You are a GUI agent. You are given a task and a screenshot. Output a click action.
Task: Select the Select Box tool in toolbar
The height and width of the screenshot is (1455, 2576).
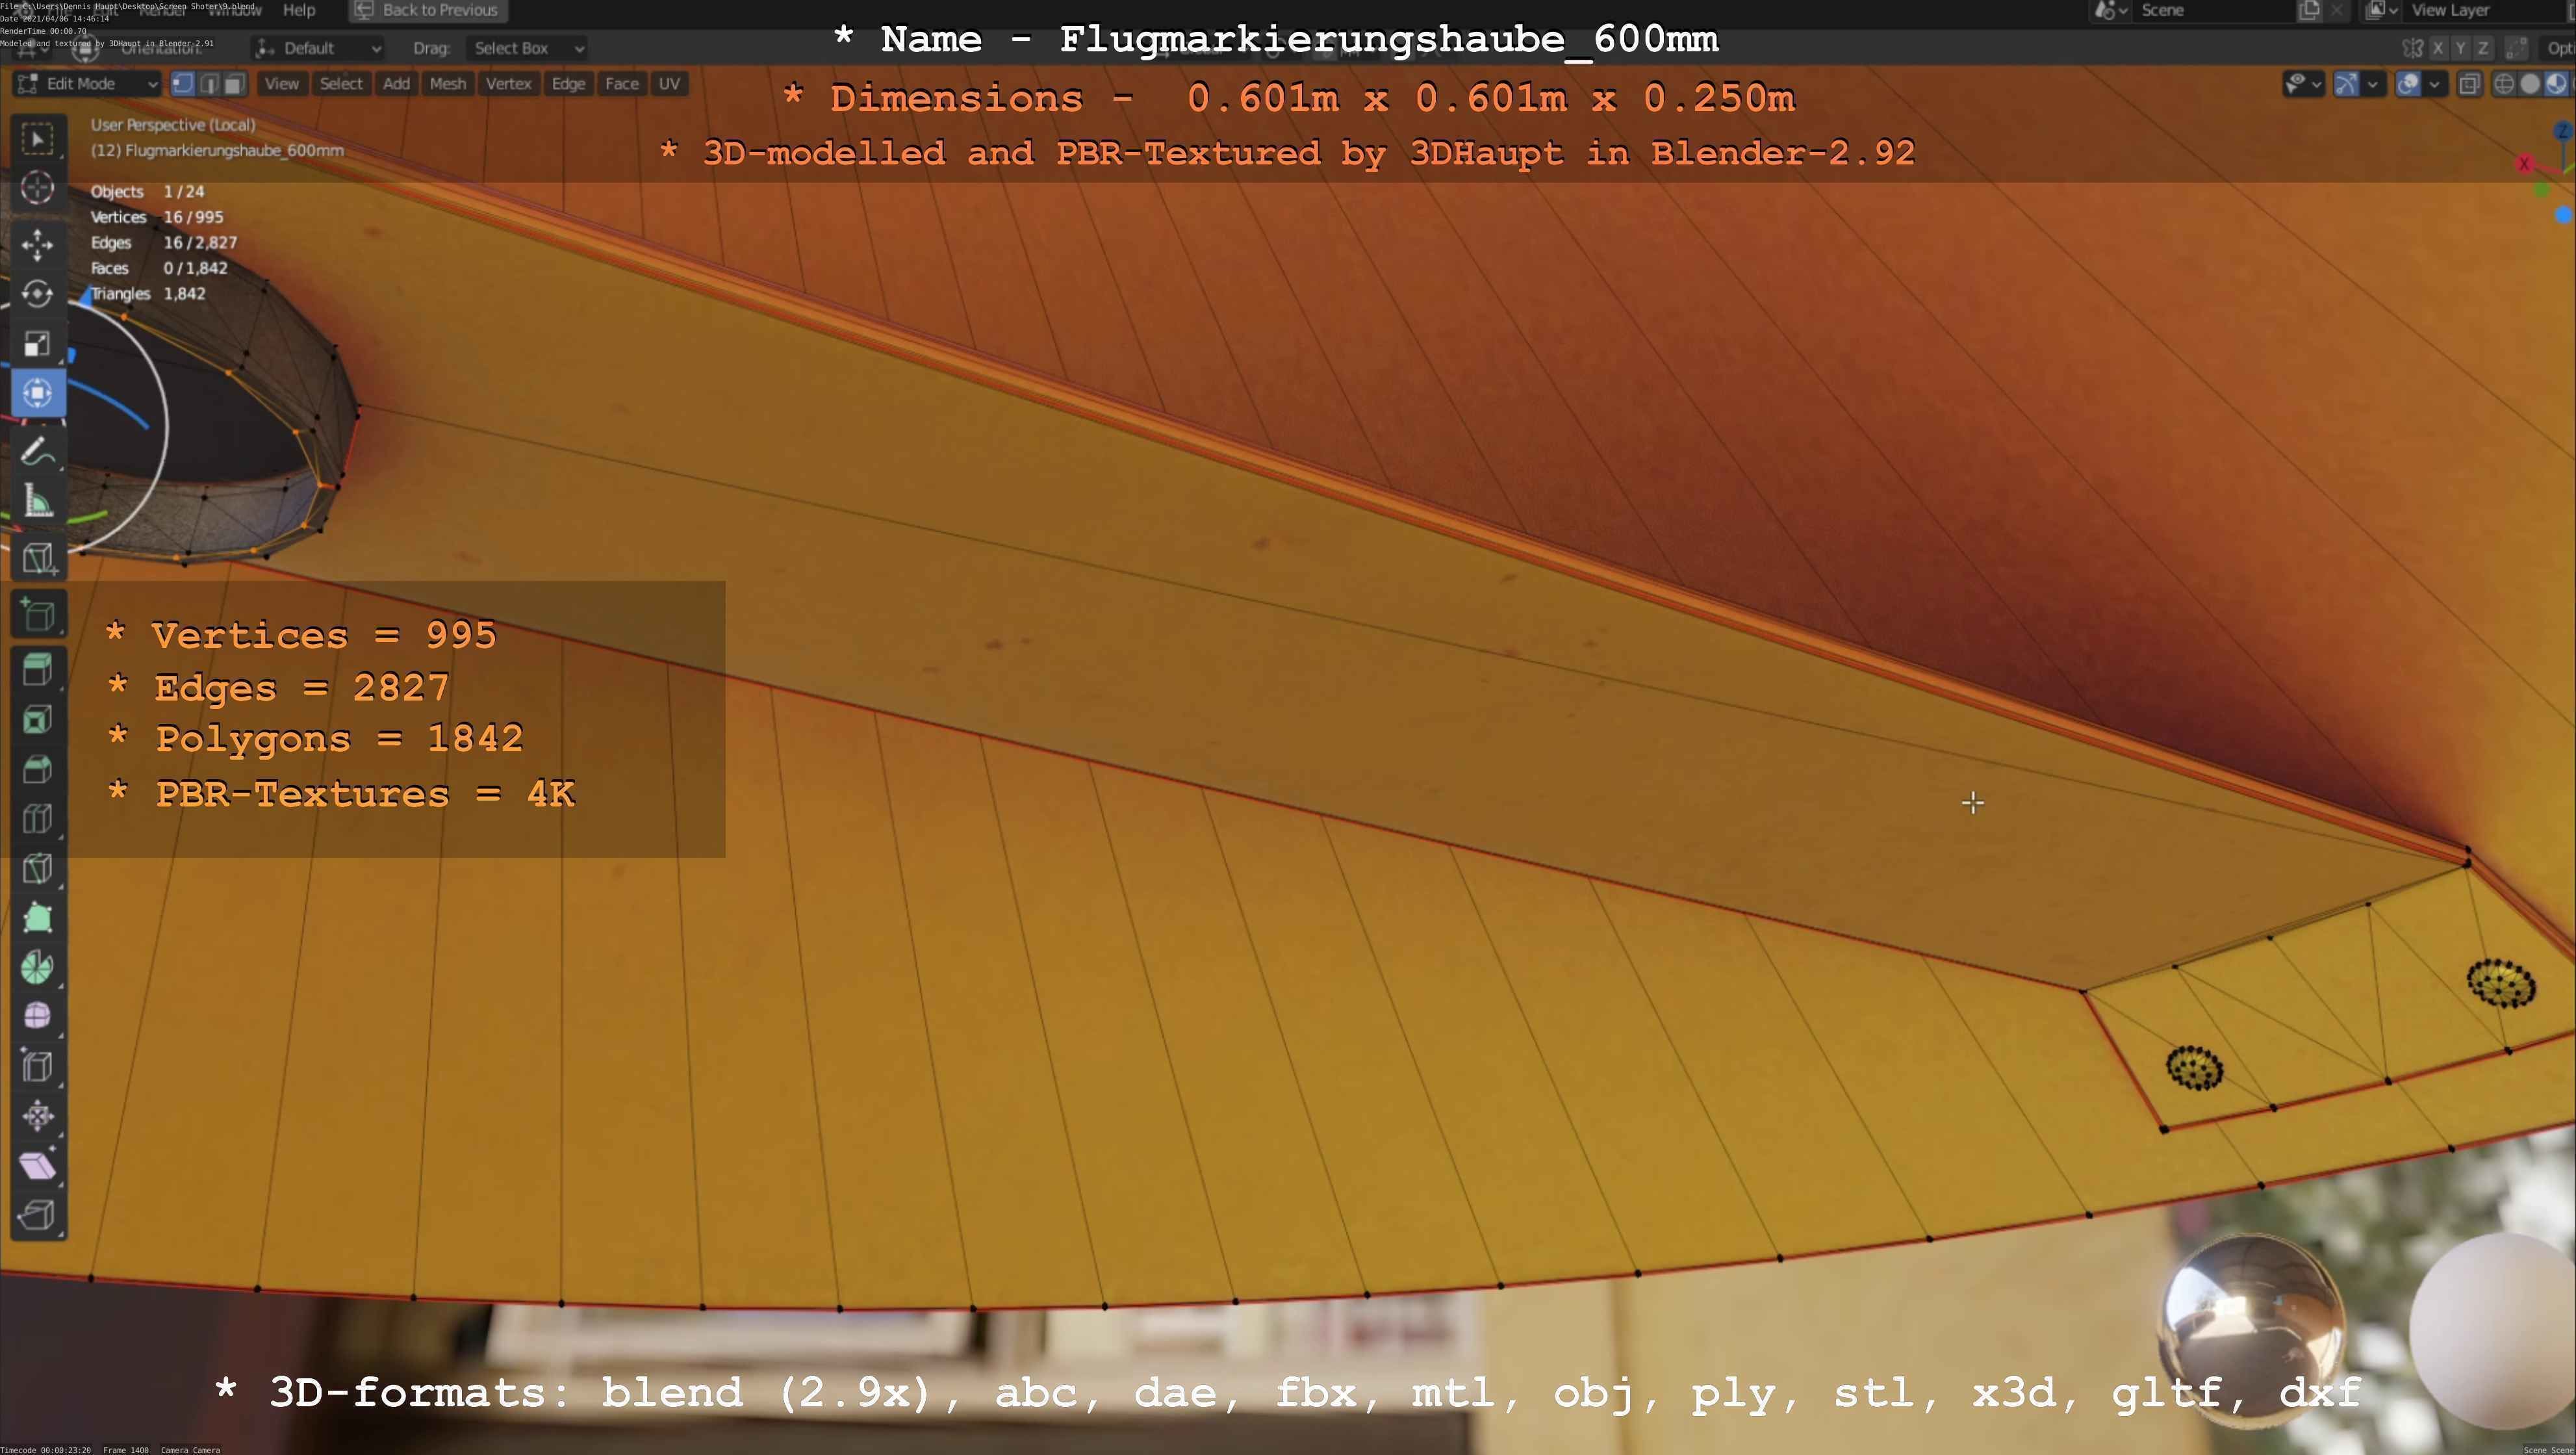[38, 139]
